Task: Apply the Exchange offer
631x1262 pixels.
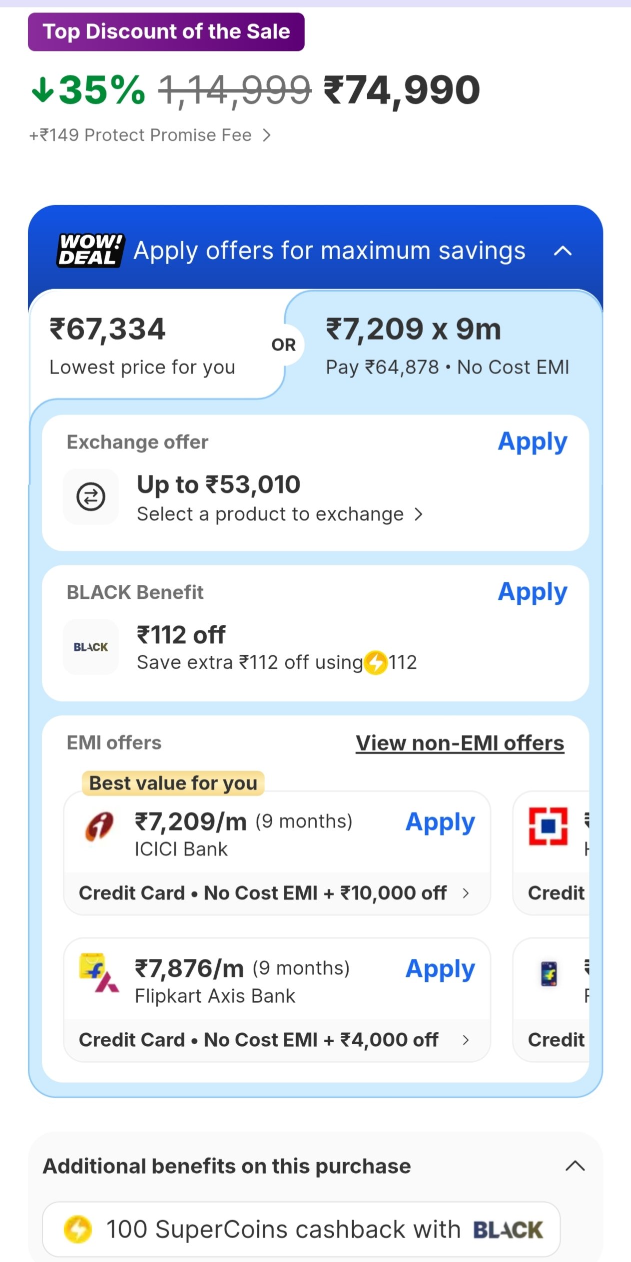Action: click(x=533, y=442)
